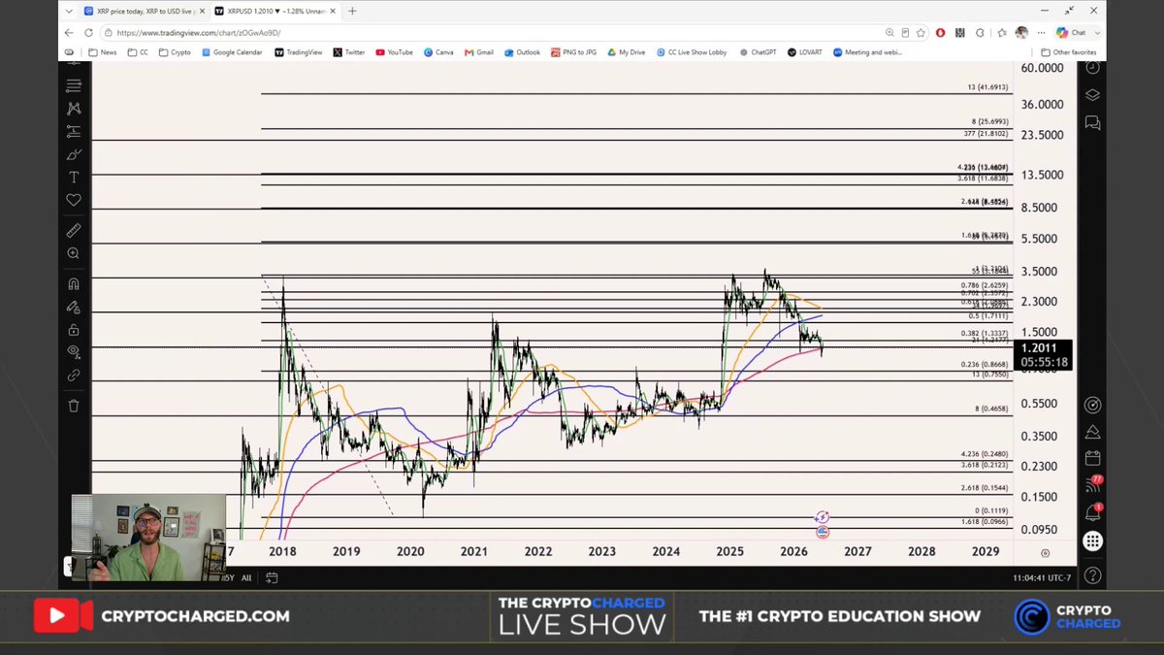Open the My Drive bookmark
Viewport: 1164px width, 655px height.
(x=626, y=52)
